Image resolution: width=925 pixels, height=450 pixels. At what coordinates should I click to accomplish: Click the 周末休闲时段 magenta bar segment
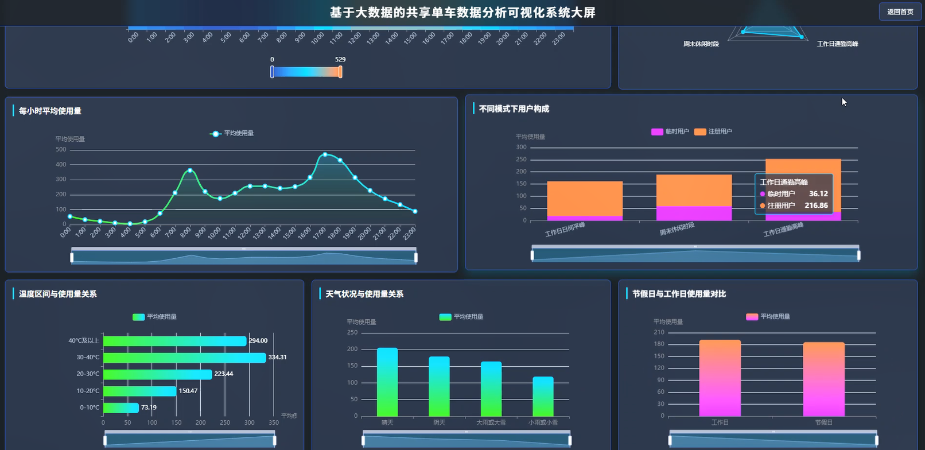694,214
